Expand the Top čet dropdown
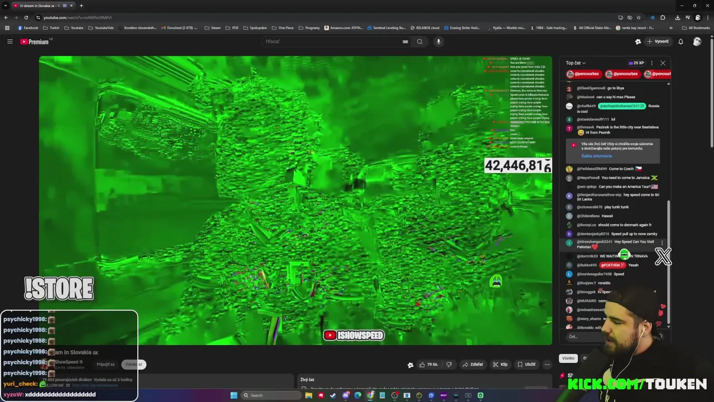 [x=576, y=63]
